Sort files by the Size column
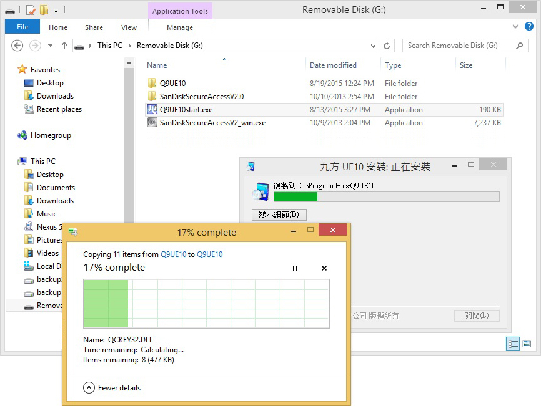541x406 pixels. point(466,65)
